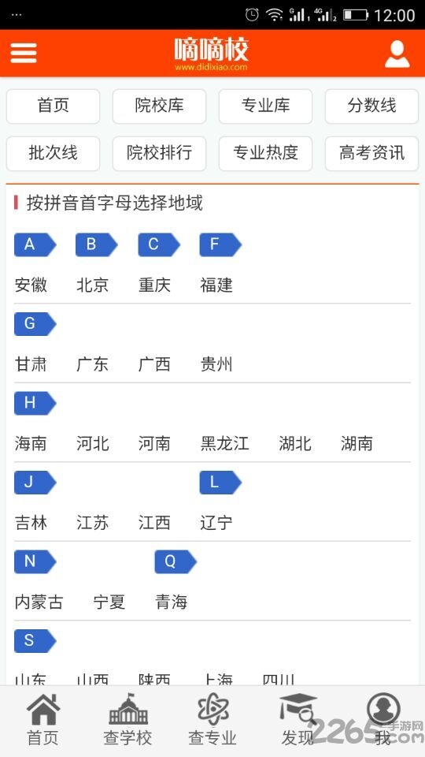Viewport: 425px width, 757px height.
Task: Tap the user profile icon
Action: click(x=397, y=54)
